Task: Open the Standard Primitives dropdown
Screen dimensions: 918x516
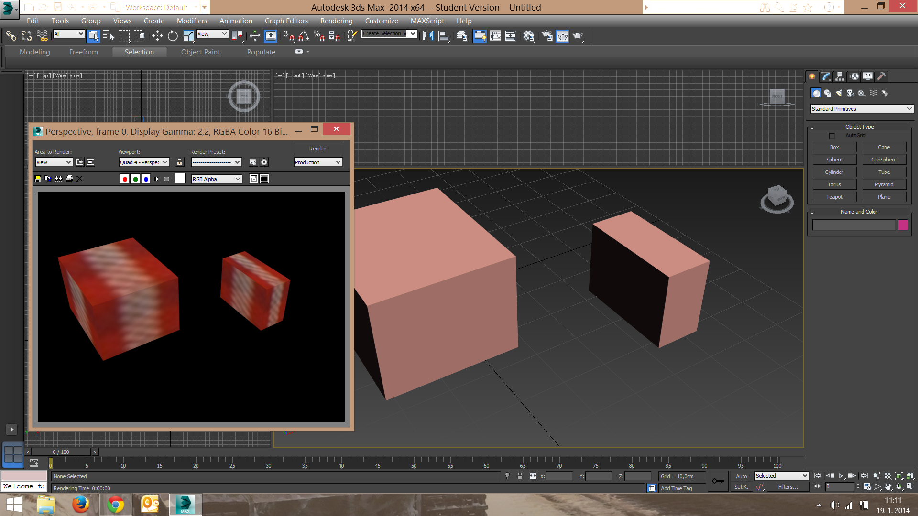Action: pos(862,109)
